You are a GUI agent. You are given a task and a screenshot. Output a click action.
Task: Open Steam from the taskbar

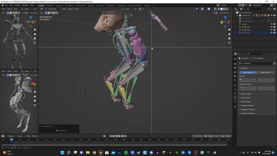[x=138, y=153]
